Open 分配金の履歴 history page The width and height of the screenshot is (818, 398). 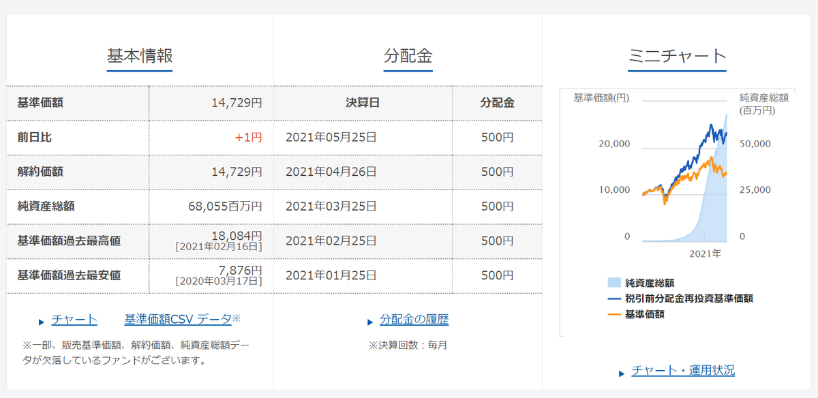pyautogui.click(x=412, y=318)
